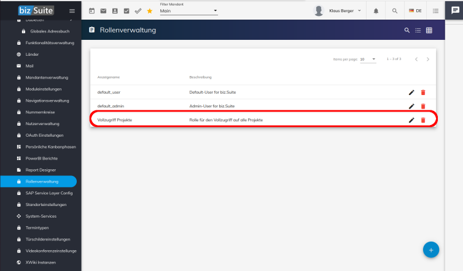The width and height of the screenshot is (463, 271).
Task: Delete the default_admin role
Action: (x=423, y=106)
